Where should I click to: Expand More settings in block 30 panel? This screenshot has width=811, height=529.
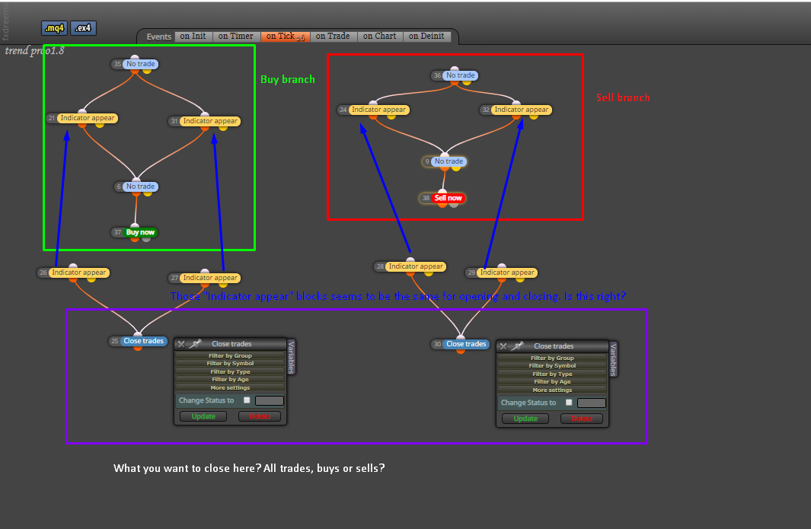(x=552, y=390)
